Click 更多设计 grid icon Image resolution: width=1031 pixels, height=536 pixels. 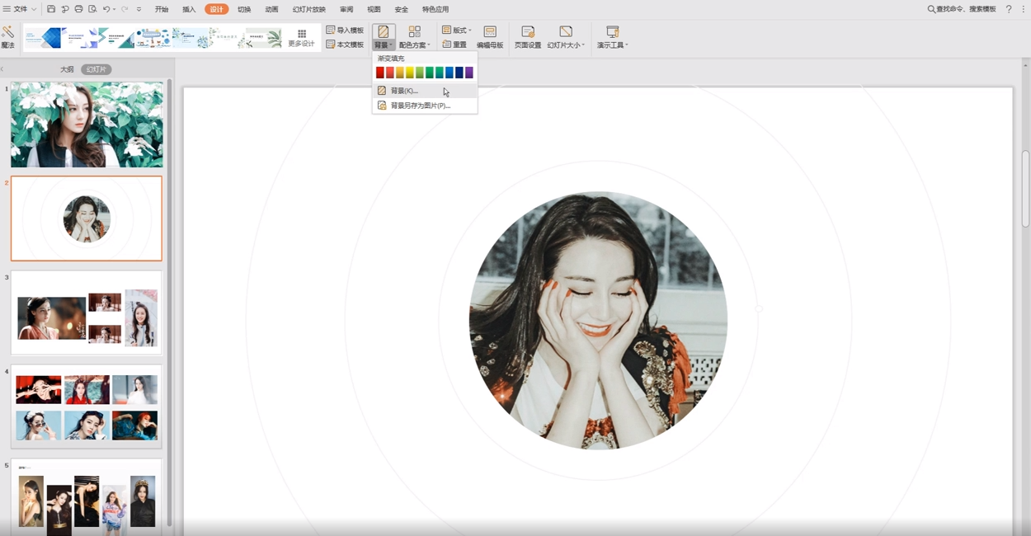pyautogui.click(x=301, y=38)
